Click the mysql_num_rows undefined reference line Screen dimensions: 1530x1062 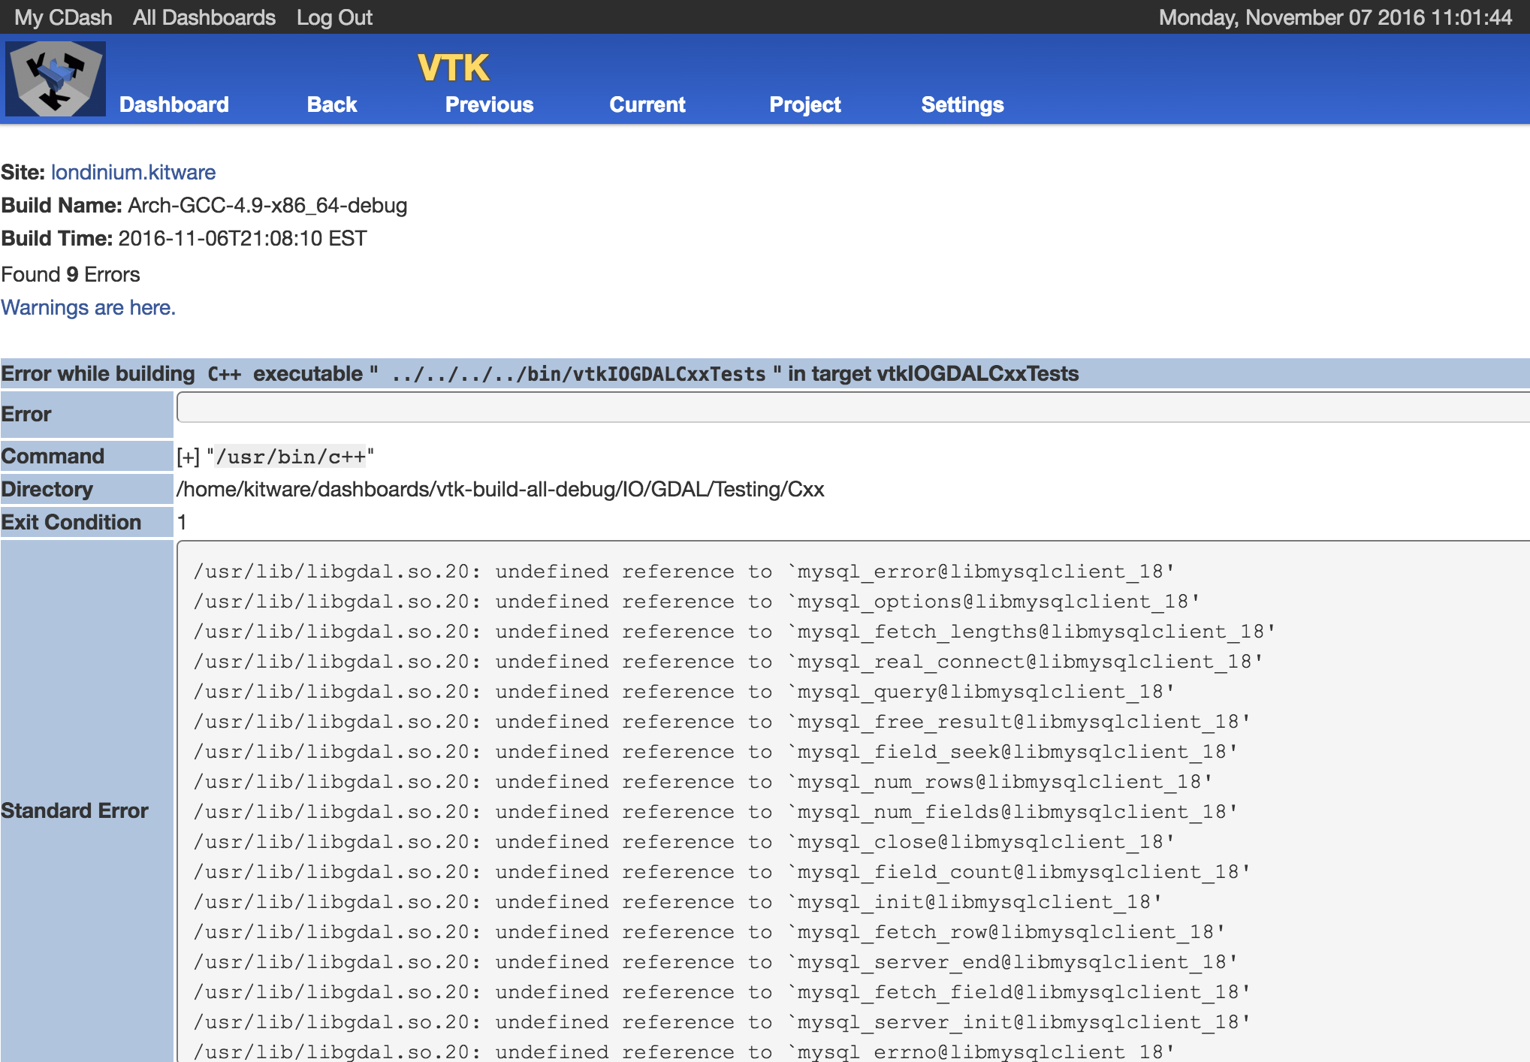702,782
